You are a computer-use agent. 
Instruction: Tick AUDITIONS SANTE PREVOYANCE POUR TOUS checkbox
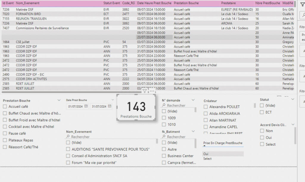point(68,149)
